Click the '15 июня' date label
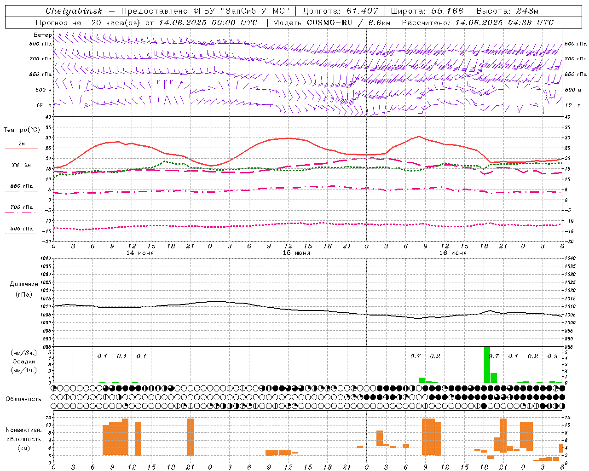589x471 pixels. click(296, 253)
